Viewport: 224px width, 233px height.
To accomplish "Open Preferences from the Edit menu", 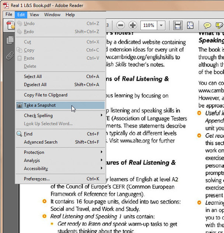I will (60, 179).
